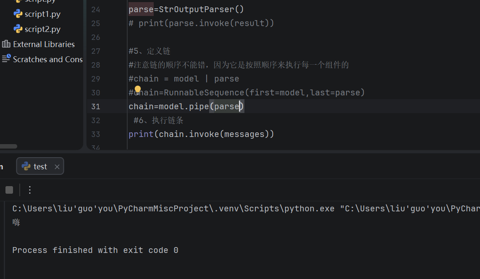Click 'parse=StrOutputParser()' code line

pyautogui.click(x=186, y=10)
